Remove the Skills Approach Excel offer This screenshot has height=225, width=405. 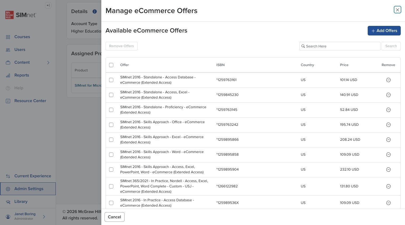(388, 140)
